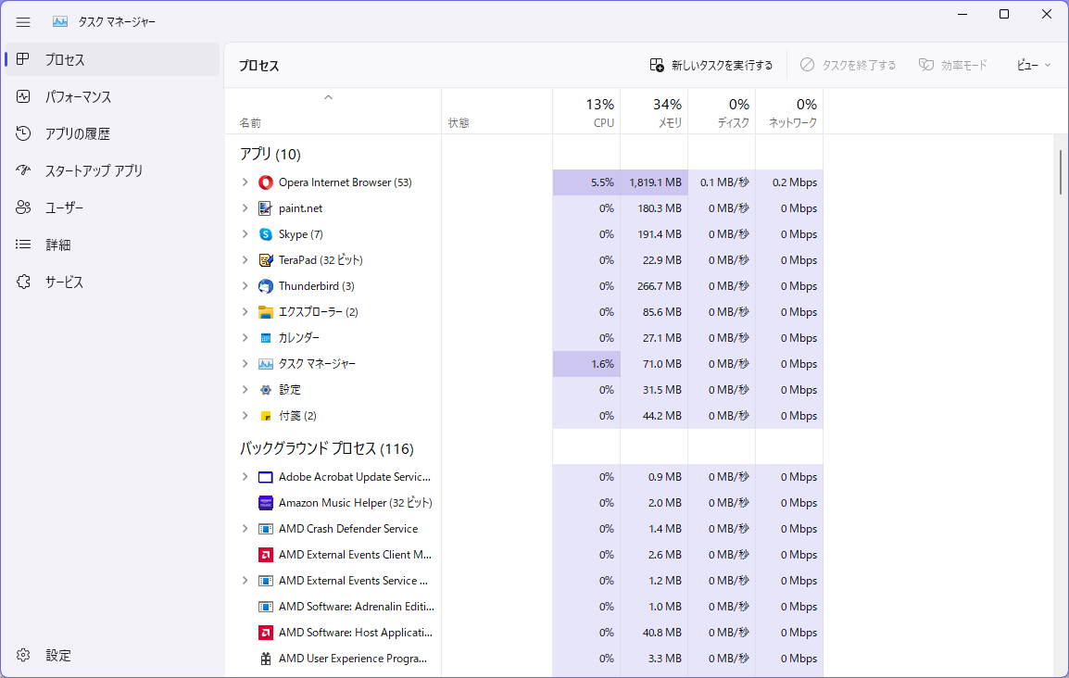Click the paint.net app icon
The width and height of the screenshot is (1069, 678).
coord(266,208)
